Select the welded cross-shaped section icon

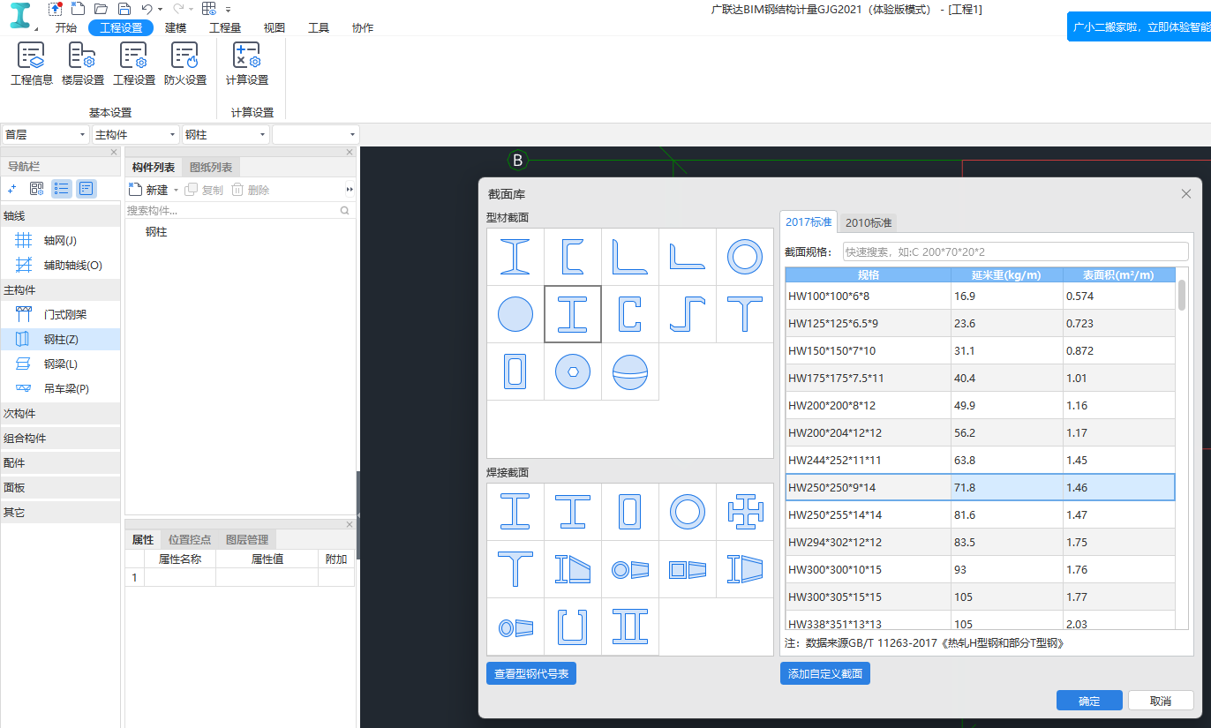(x=745, y=512)
